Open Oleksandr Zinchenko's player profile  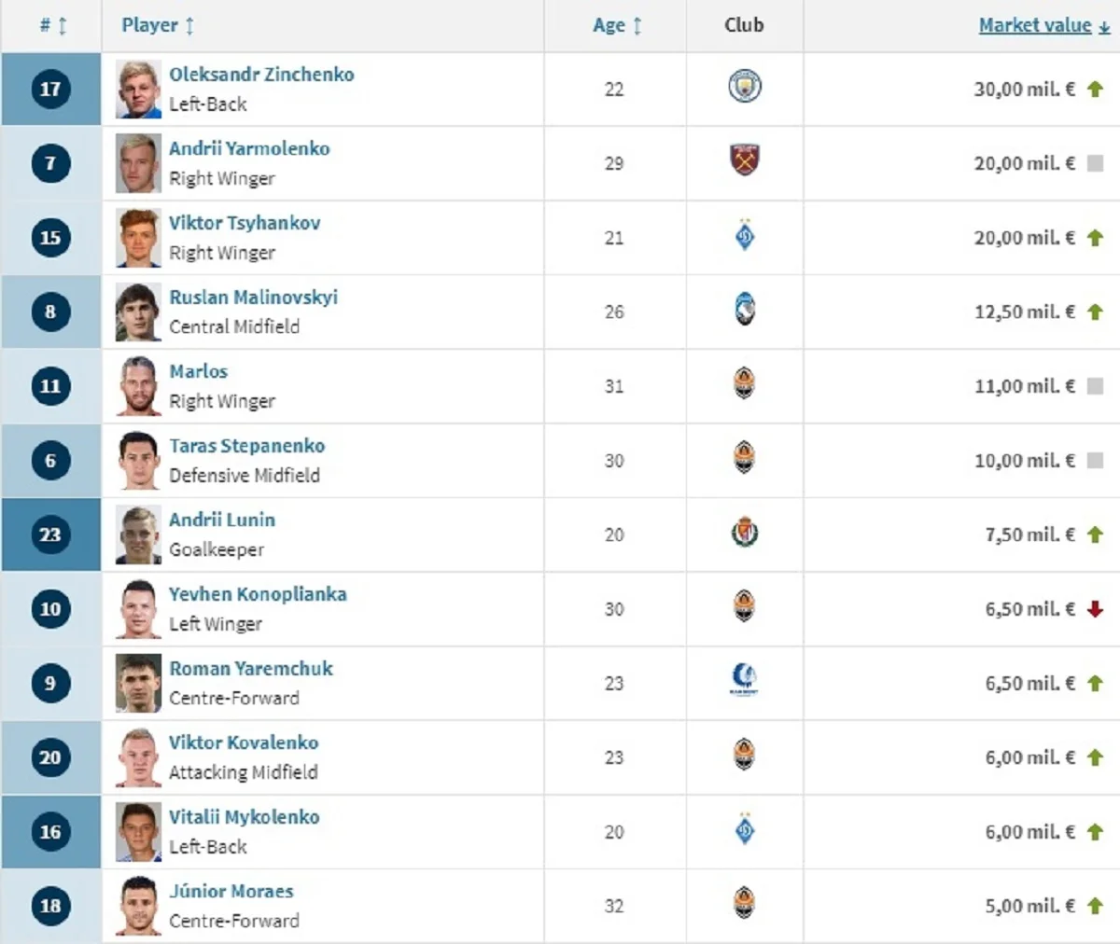coord(261,75)
